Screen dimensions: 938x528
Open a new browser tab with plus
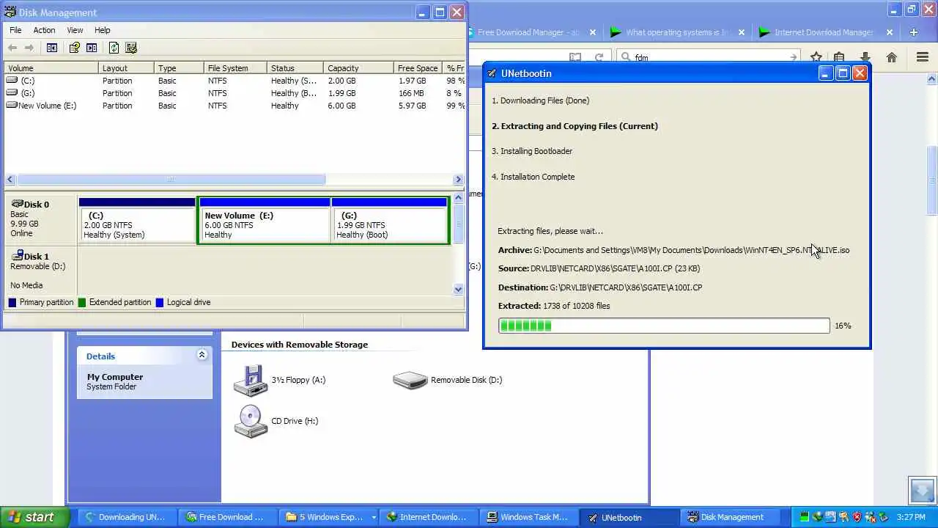point(913,32)
